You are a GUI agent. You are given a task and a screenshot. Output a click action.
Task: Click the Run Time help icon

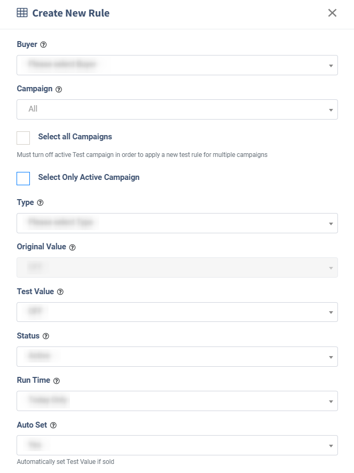(x=57, y=381)
